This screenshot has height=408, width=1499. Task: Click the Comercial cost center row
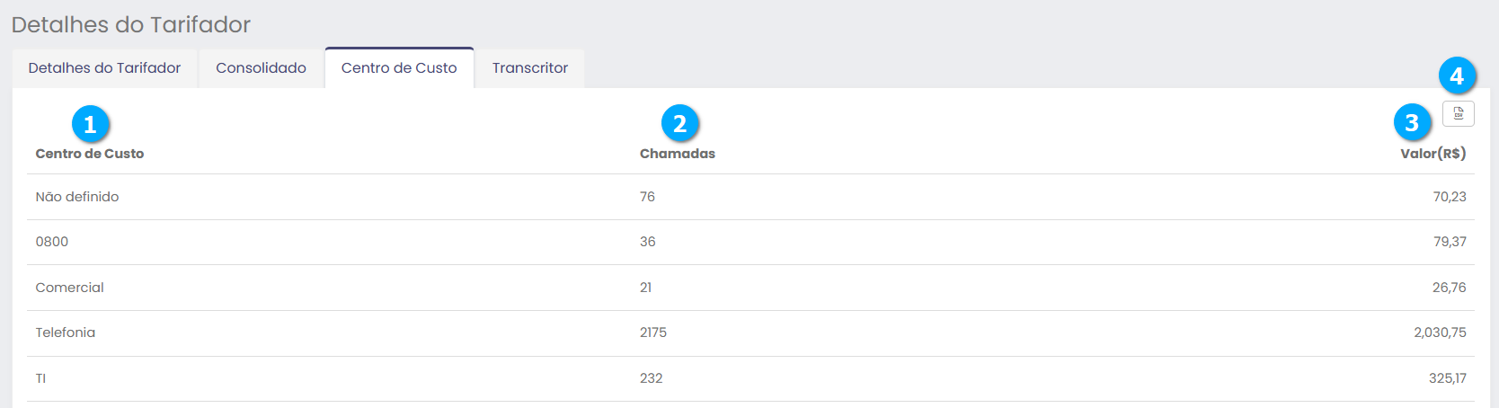coord(70,288)
